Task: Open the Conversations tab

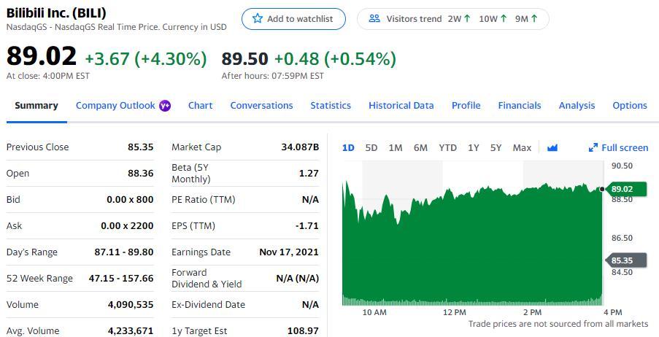Action: point(261,106)
